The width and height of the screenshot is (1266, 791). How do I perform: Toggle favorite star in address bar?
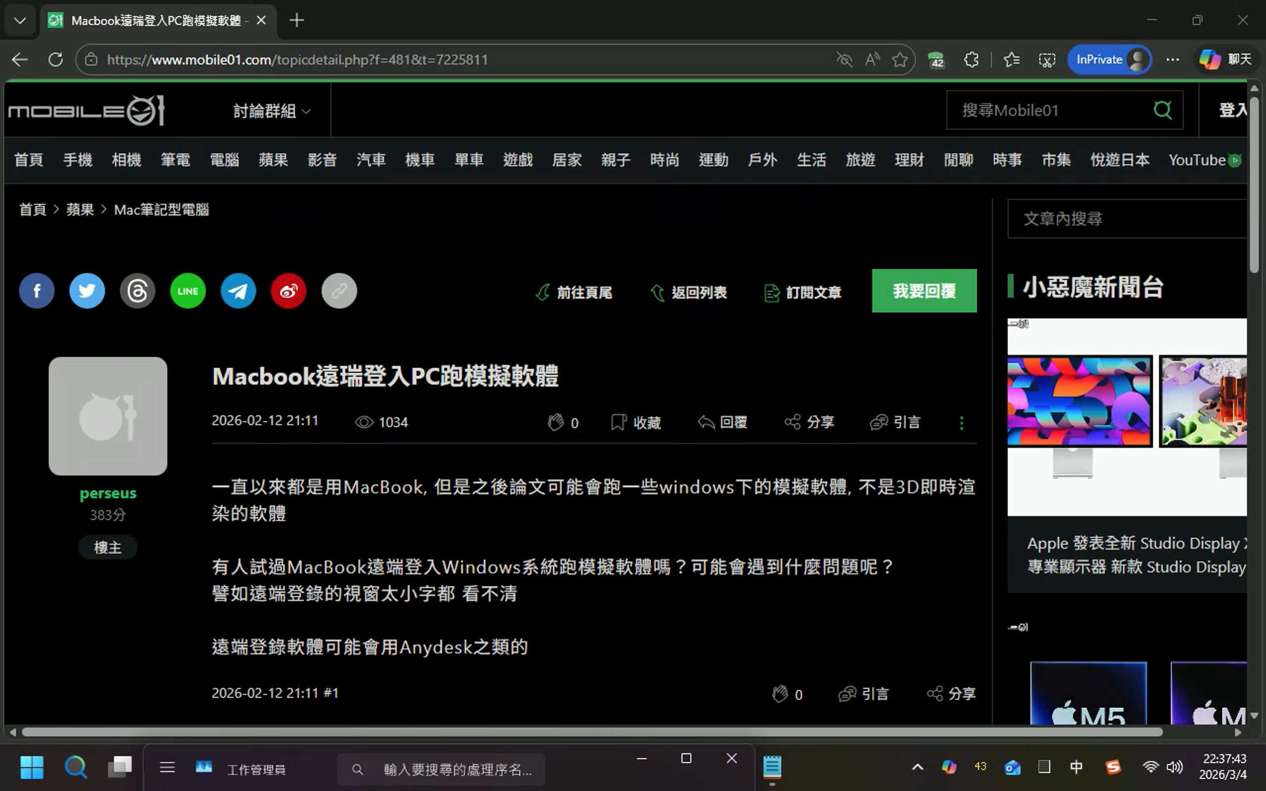coord(900,60)
